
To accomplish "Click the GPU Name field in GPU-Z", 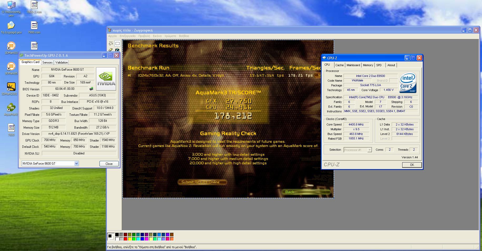I will (x=68, y=70).
